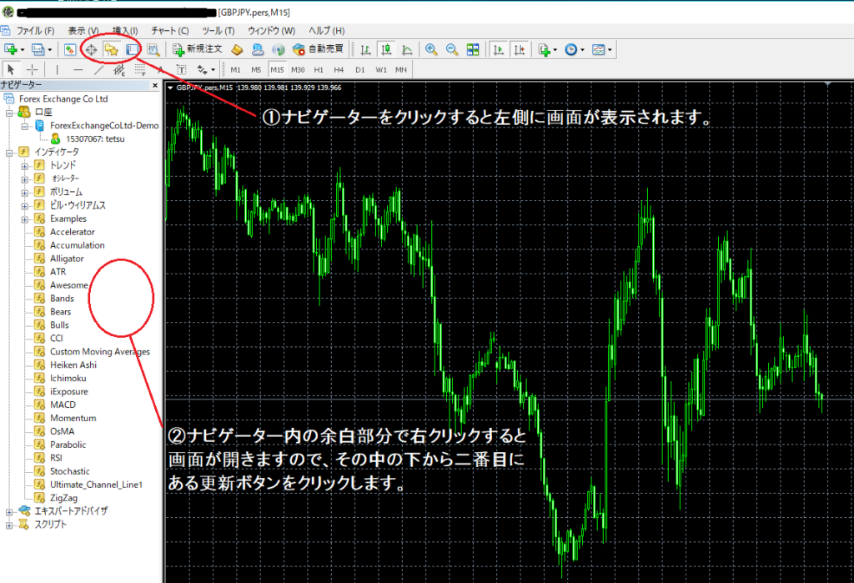Click the 新規注文 new order button

coord(197,49)
